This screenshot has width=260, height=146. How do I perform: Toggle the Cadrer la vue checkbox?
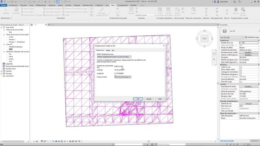pos(240,67)
